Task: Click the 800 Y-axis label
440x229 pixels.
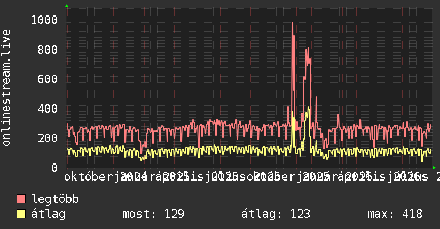Action: (48, 50)
